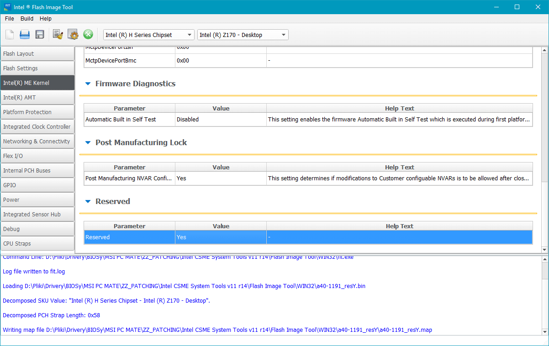Open the File menu

tap(10, 19)
